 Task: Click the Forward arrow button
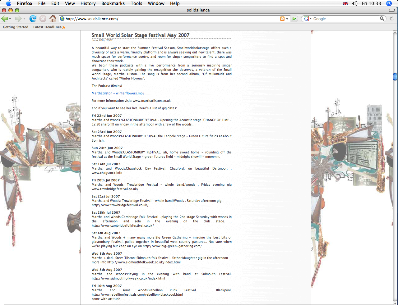click(x=18, y=19)
